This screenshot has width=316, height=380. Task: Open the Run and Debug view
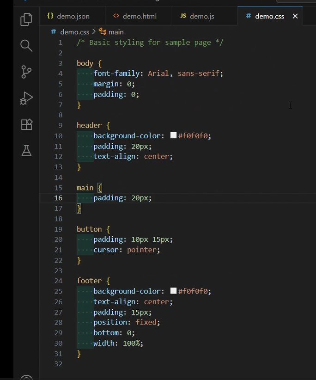pyautogui.click(x=26, y=98)
